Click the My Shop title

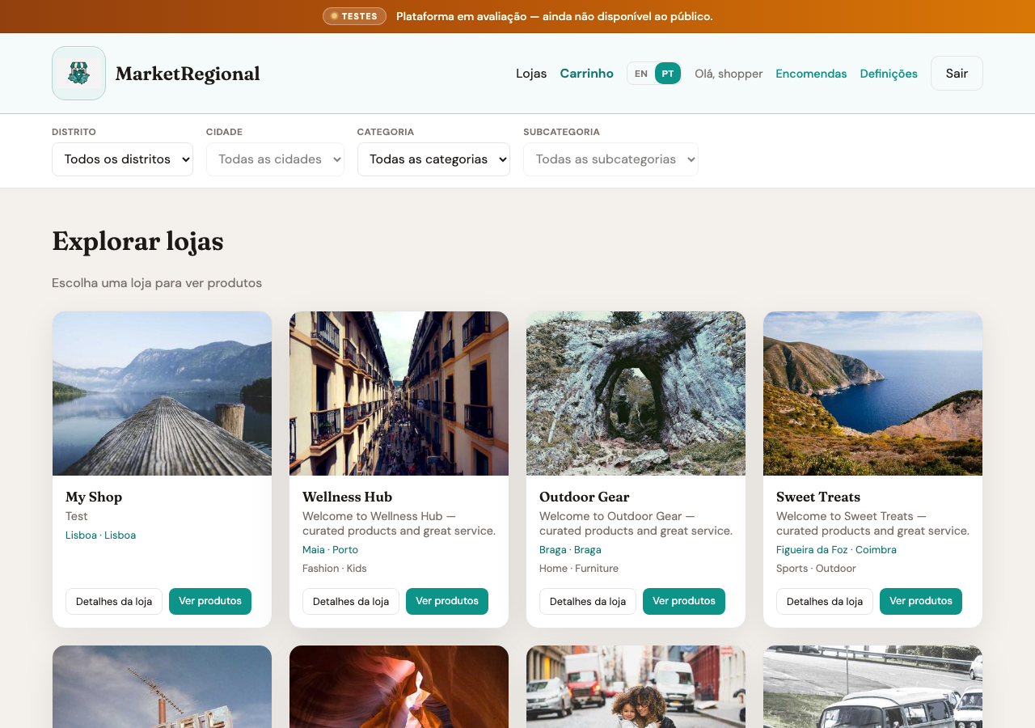[x=94, y=497]
